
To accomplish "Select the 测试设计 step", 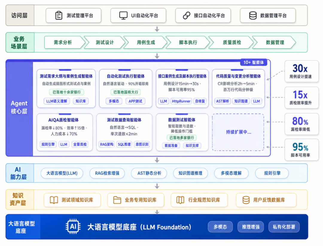I will (105, 42).
